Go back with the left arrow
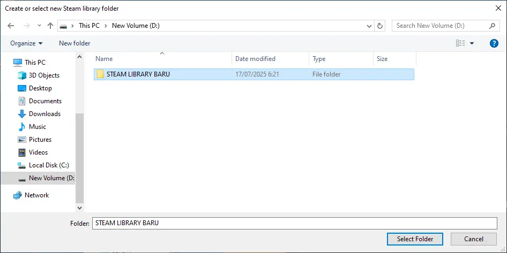Image resolution: width=507 pixels, height=253 pixels. 11,26
